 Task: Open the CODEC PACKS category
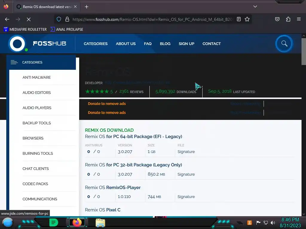[x=35, y=184]
